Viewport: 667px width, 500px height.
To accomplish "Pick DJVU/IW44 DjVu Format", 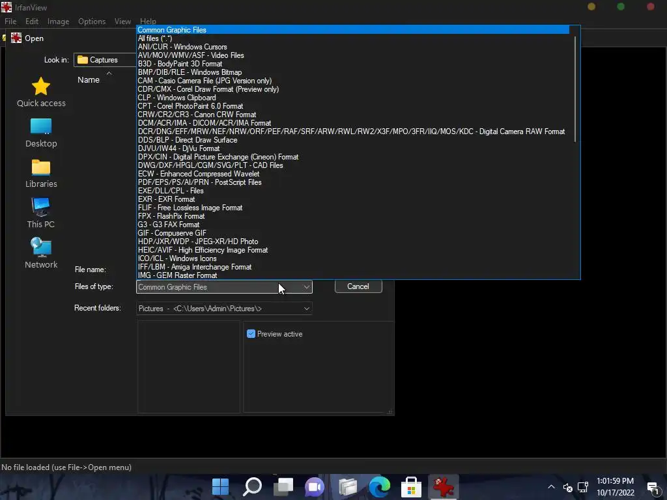I will (x=352, y=148).
